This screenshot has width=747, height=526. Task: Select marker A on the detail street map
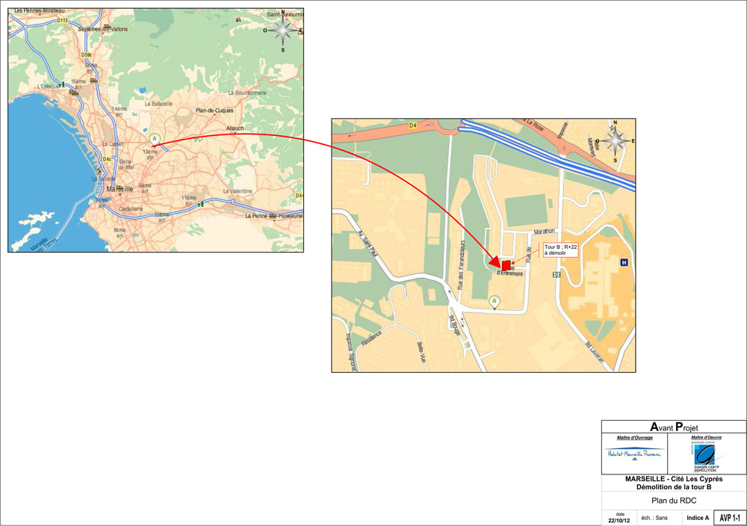coord(494,301)
